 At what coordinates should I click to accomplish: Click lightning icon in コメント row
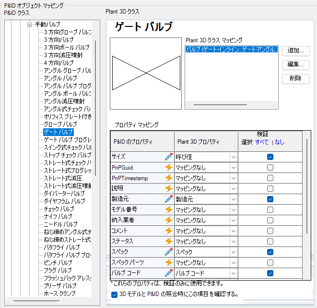(x=169, y=231)
